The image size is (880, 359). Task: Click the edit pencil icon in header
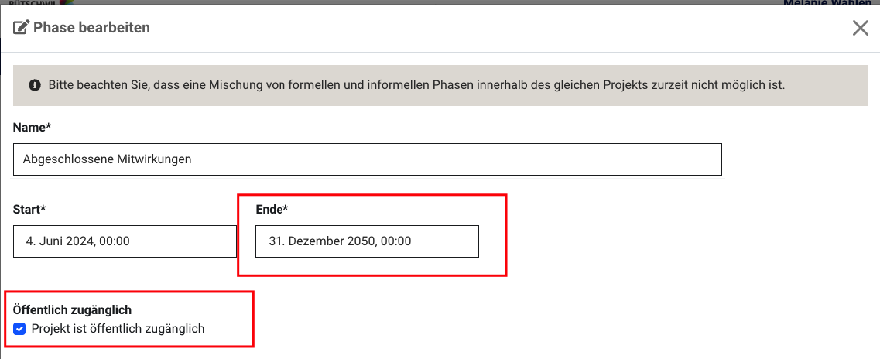tap(21, 27)
